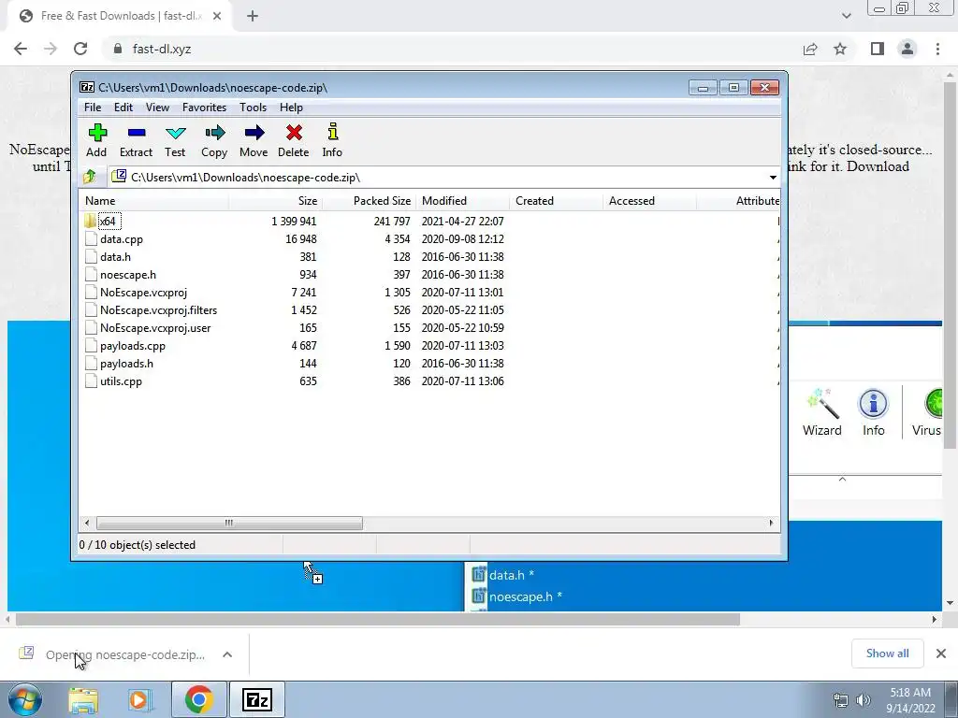Open Chrome three-dot menu

point(937,49)
